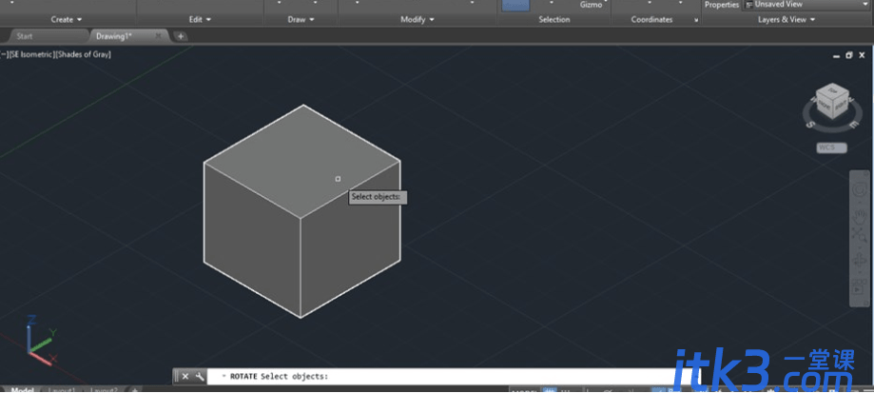Open the Unsaved View combo box
The height and width of the screenshot is (393, 874).
pyautogui.click(x=807, y=5)
